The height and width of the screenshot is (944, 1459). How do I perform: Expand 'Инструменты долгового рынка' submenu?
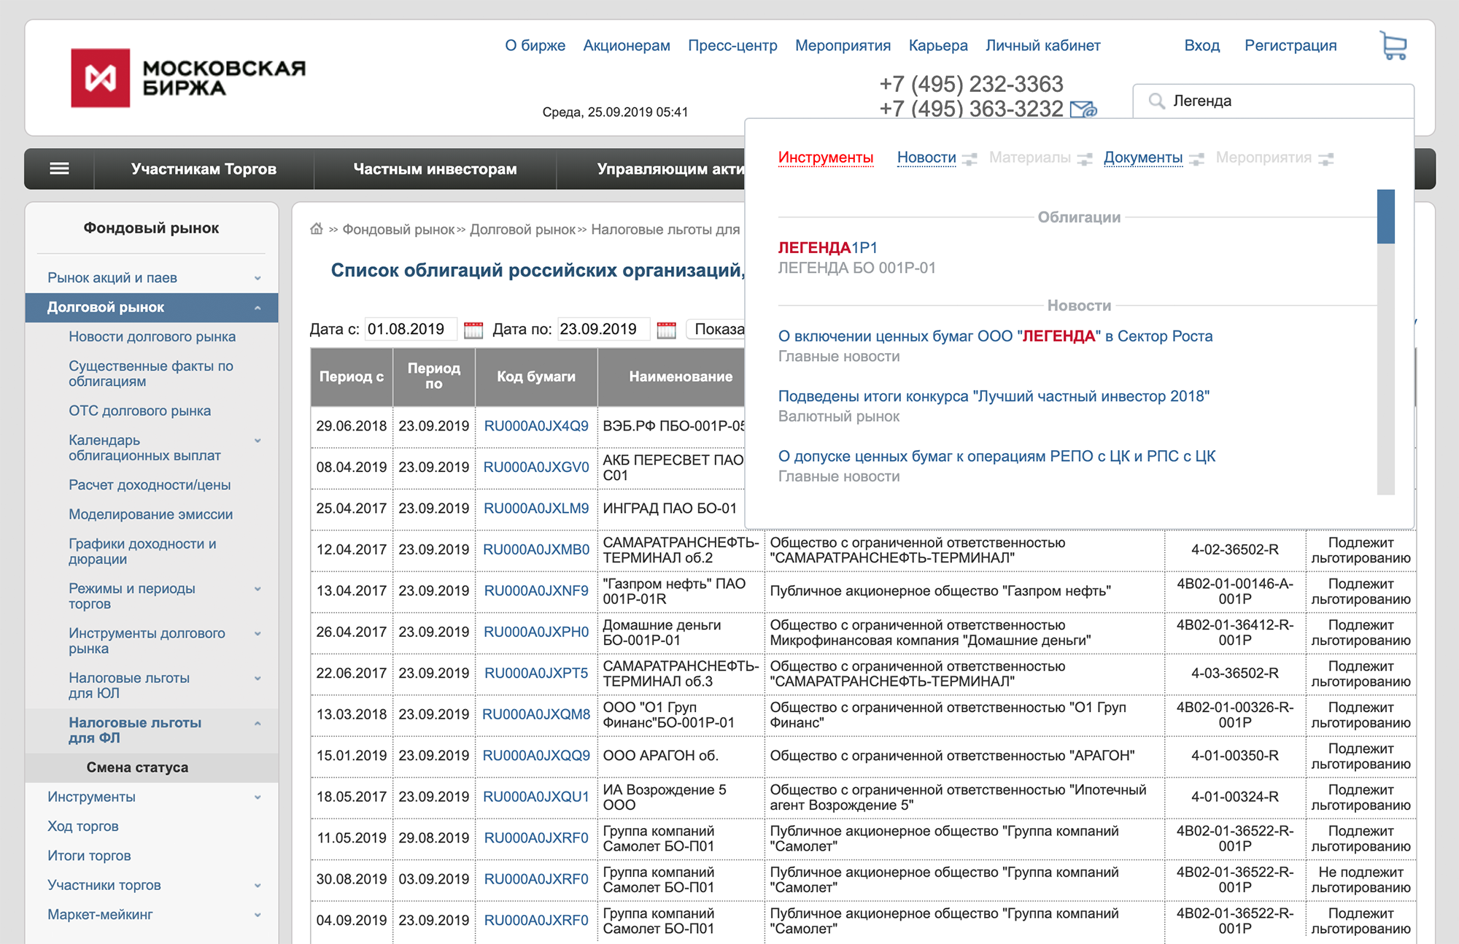pos(258,634)
